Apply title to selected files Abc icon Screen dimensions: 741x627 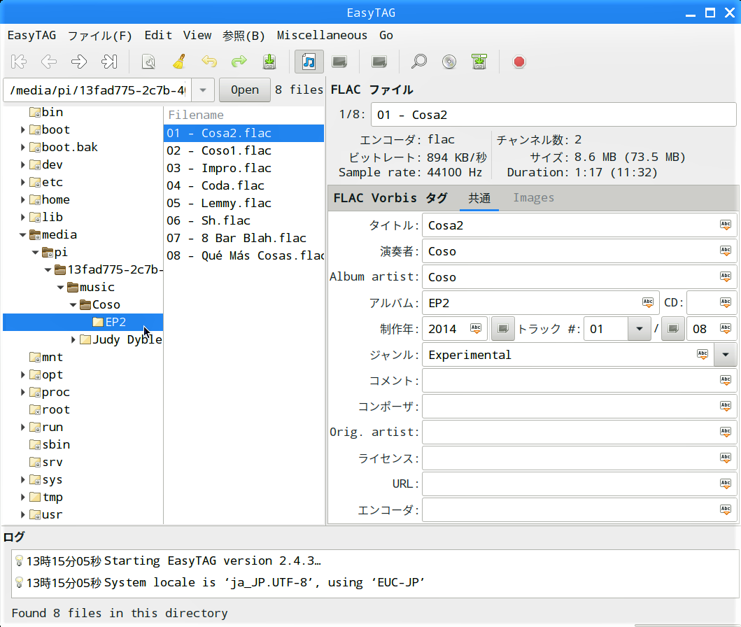[726, 225]
